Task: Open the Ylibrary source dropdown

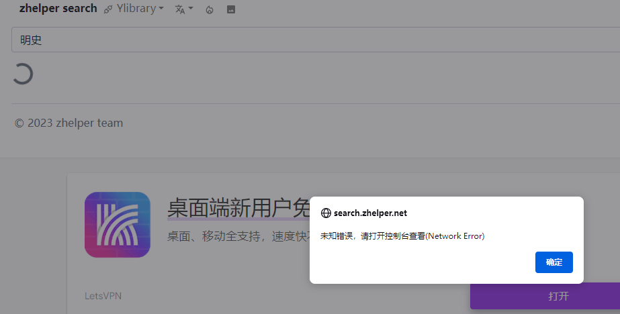Action: tap(140, 8)
